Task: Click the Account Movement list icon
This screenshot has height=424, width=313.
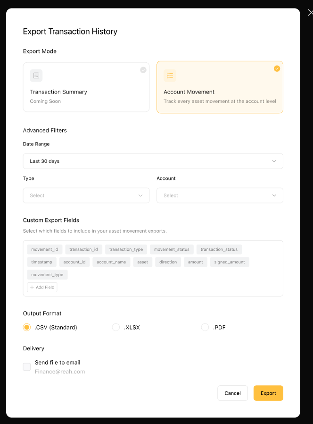Action: point(170,76)
